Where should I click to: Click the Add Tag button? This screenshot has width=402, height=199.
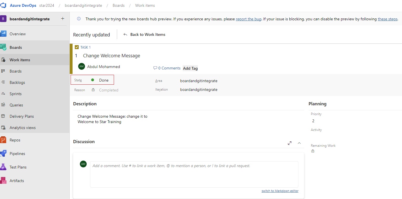click(191, 68)
